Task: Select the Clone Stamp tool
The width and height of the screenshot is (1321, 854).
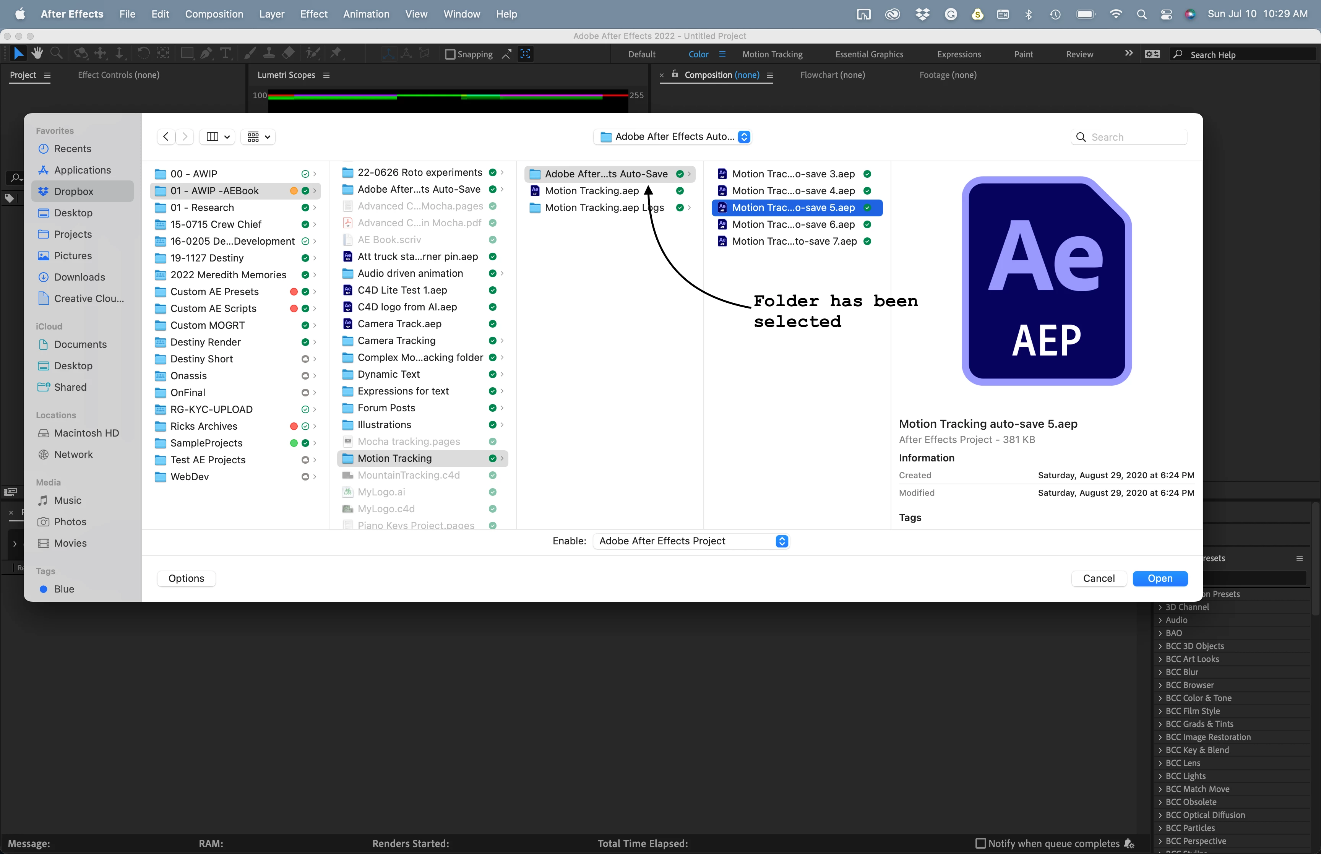Action: (x=269, y=53)
